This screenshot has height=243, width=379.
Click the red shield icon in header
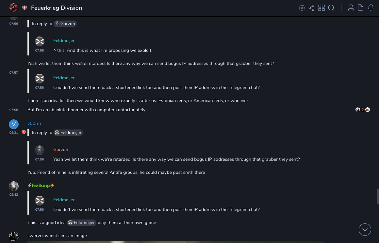25,8
